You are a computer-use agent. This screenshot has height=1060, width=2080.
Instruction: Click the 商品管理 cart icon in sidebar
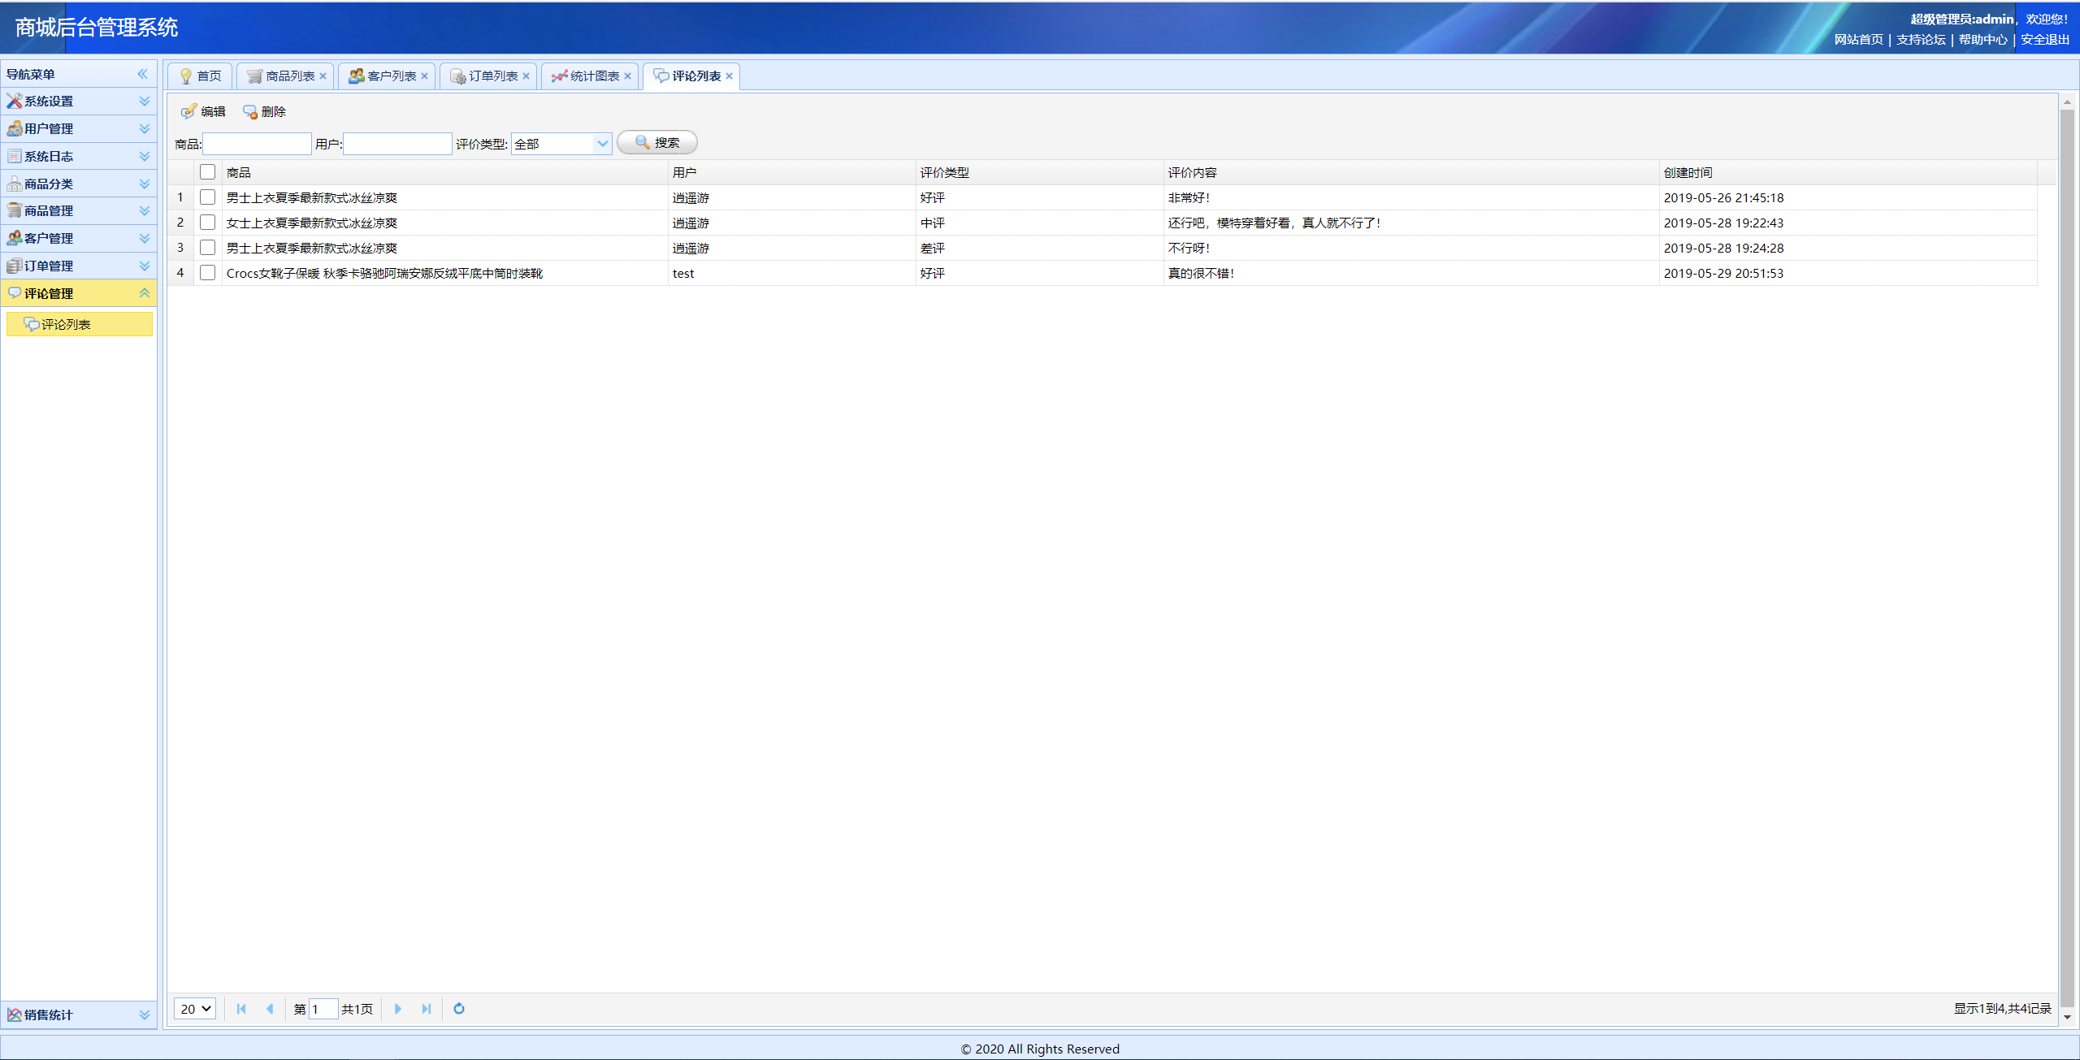tap(15, 210)
